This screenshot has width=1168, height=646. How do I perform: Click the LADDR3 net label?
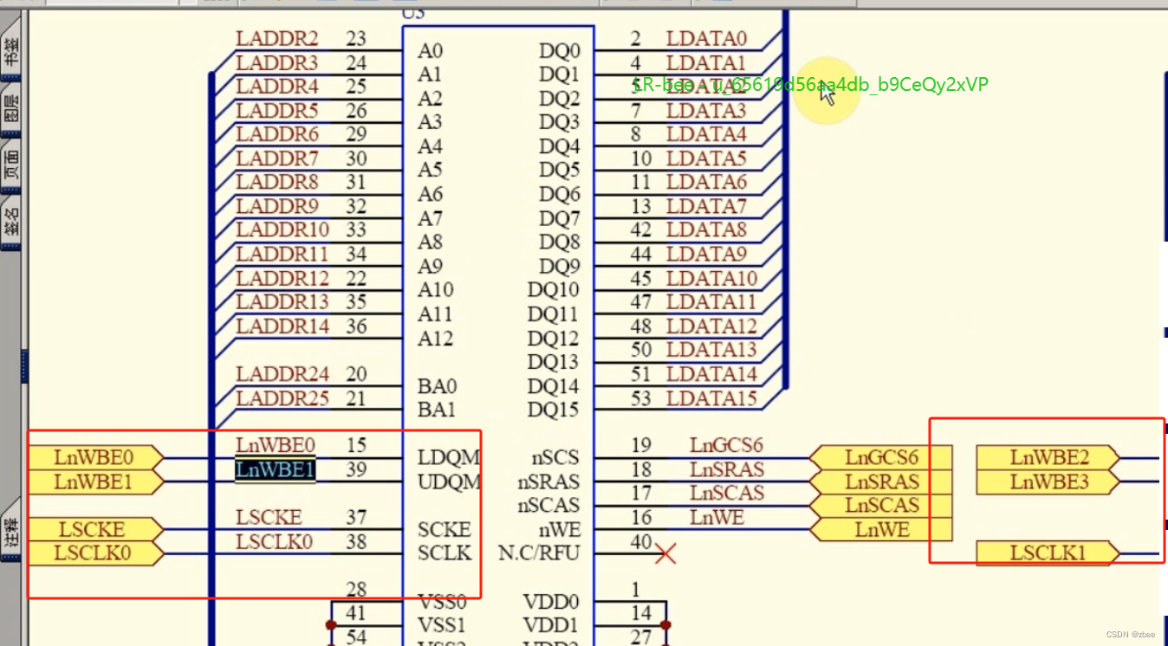[x=277, y=62]
